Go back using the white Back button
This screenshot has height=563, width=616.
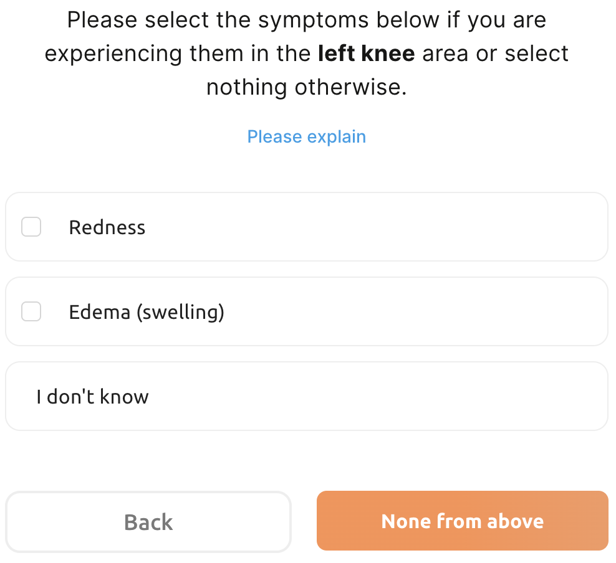tap(148, 521)
